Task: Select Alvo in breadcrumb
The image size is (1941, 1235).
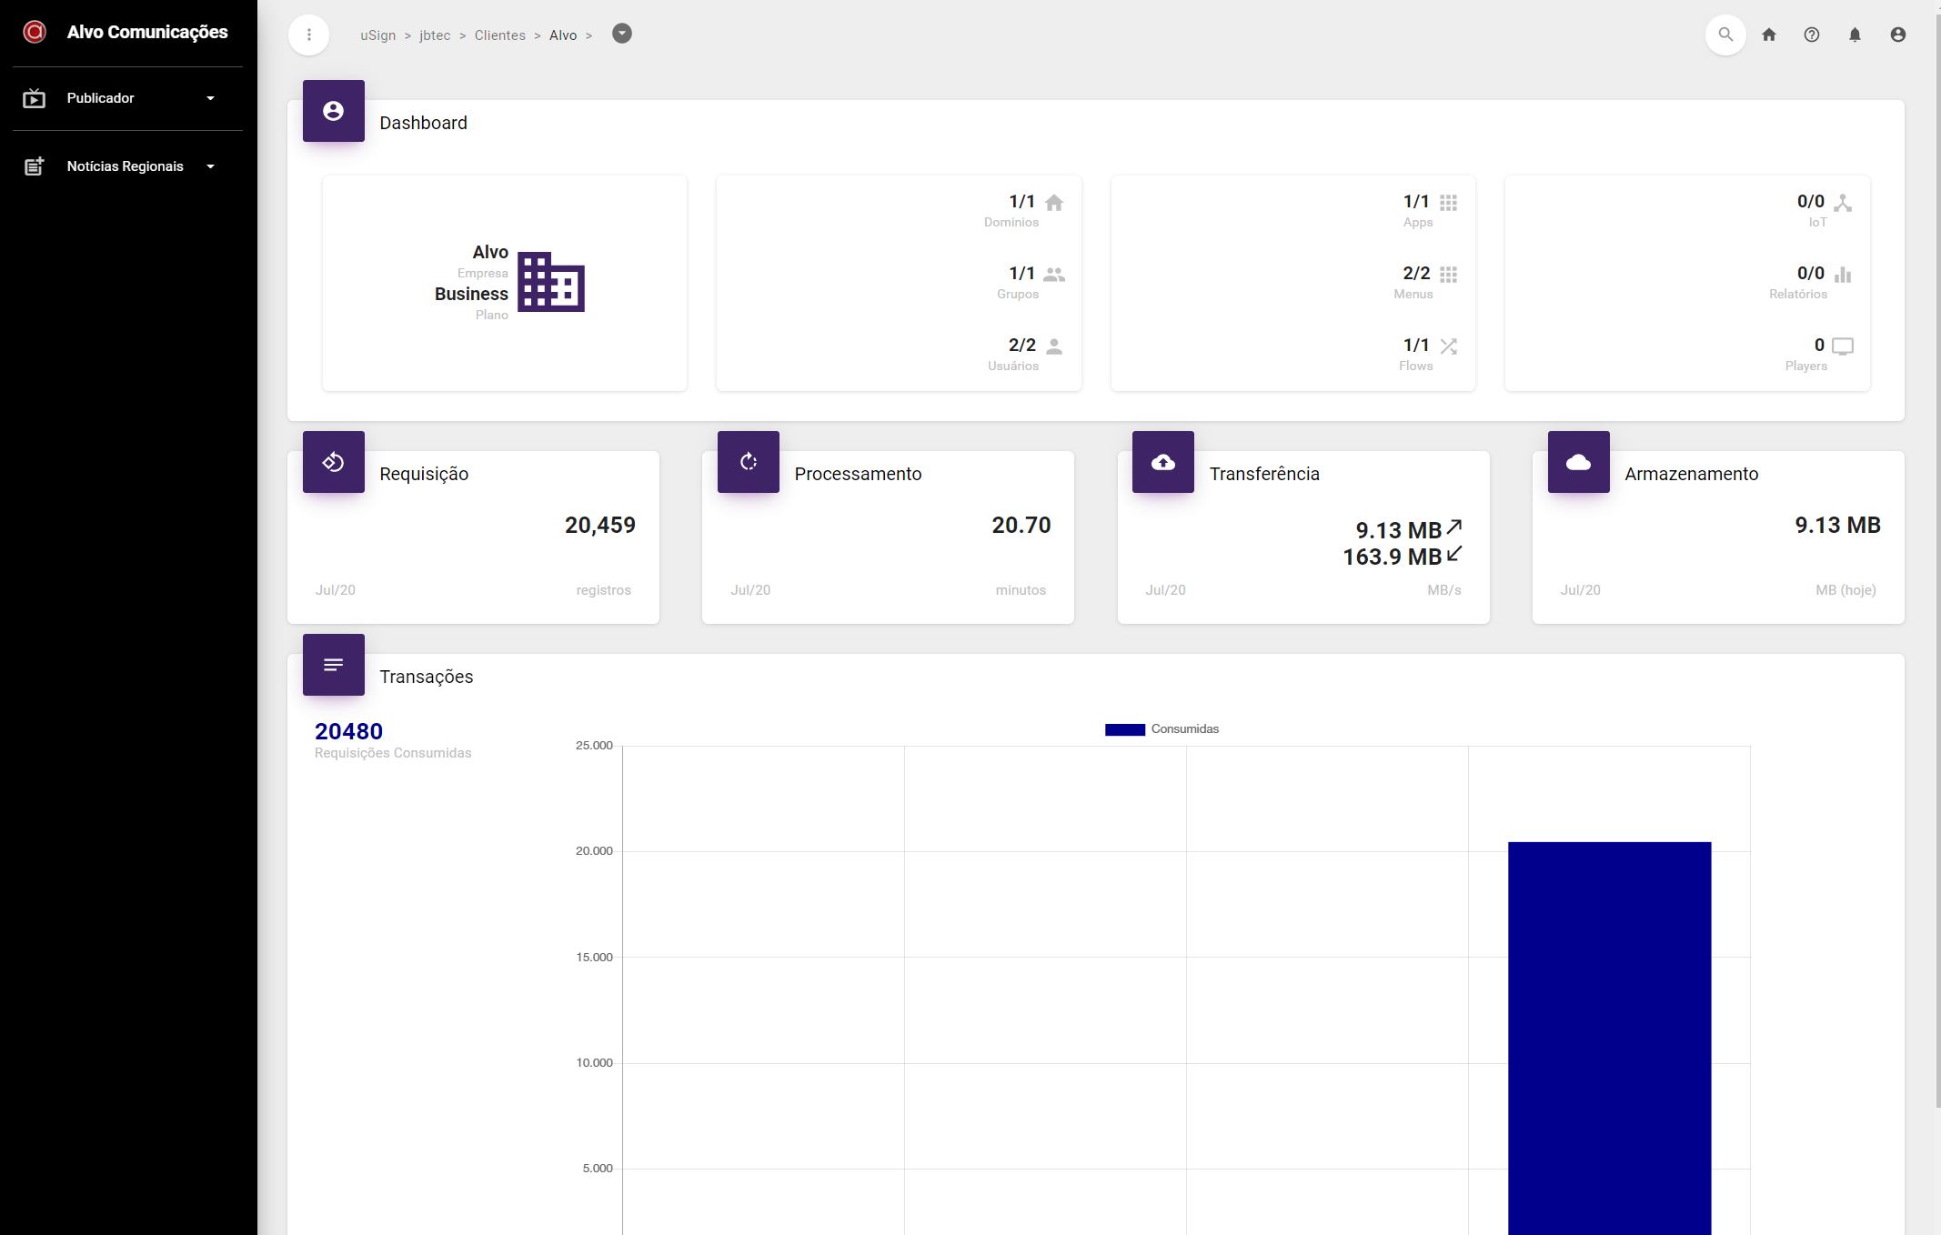Action: point(563,35)
